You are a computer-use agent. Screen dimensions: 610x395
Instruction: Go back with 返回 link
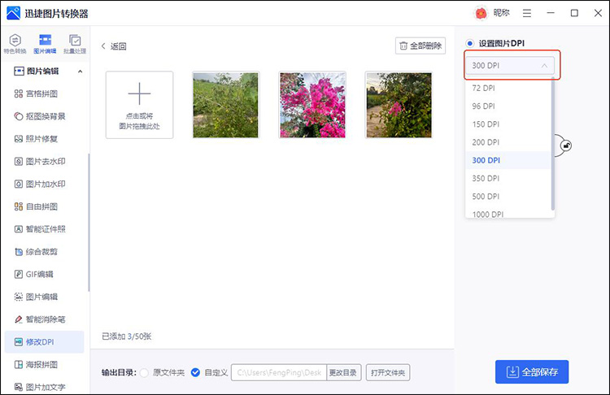114,46
